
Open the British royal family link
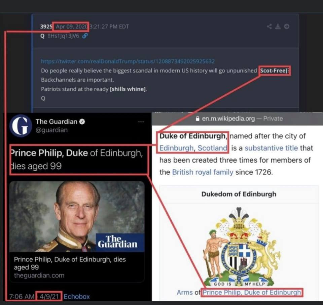203,172
